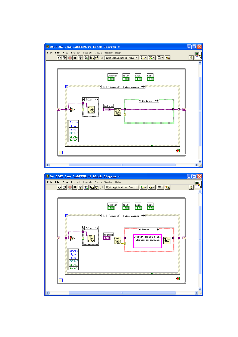Viewport: 238px width, 337px height.
Task: Click the 'Connect failed!' string constant
Action: tap(147, 241)
